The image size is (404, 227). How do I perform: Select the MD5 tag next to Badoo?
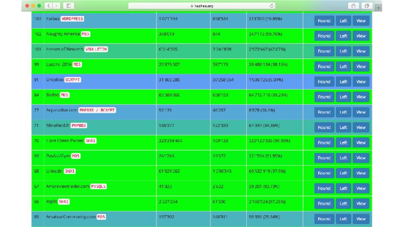click(x=65, y=95)
